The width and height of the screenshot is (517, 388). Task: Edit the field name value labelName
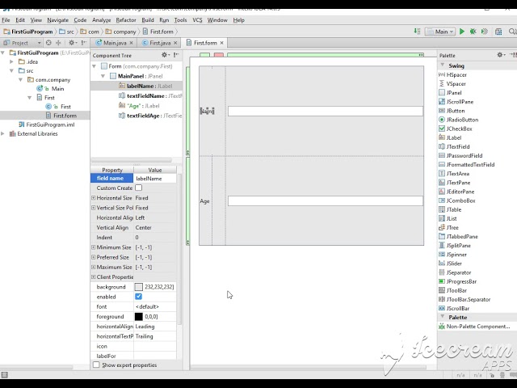point(155,179)
